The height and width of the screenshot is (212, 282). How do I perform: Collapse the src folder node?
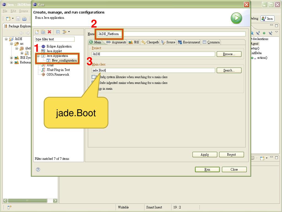[11, 44]
